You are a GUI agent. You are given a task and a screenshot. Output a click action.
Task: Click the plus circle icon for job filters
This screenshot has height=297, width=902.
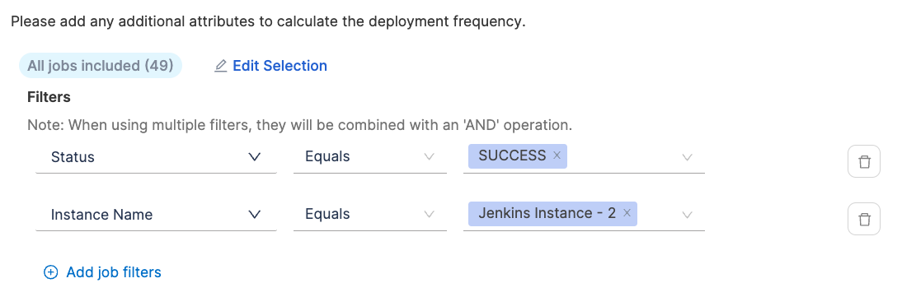click(x=51, y=272)
